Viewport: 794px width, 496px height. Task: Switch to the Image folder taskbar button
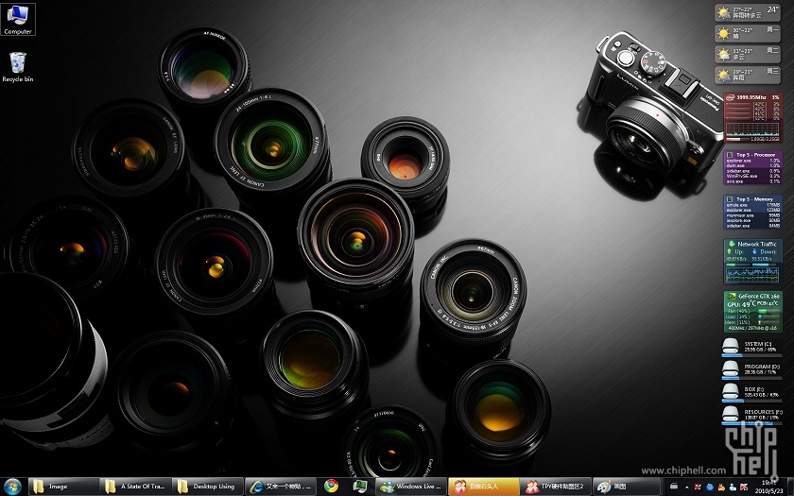[63, 487]
